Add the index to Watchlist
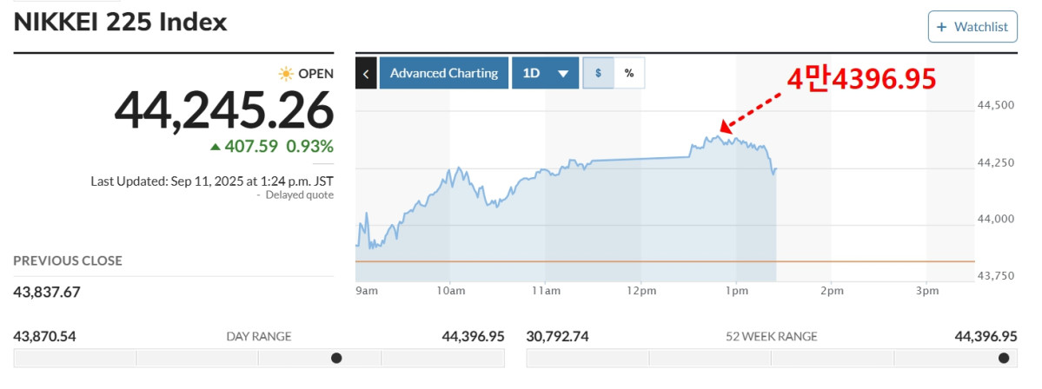1042x389 pixels. point(972,27)
